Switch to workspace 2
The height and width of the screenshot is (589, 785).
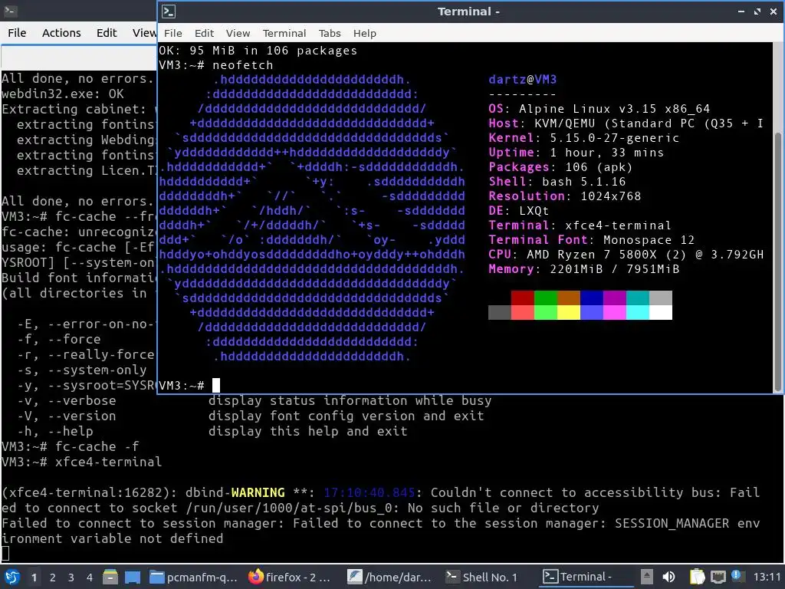tap(53, 577)
